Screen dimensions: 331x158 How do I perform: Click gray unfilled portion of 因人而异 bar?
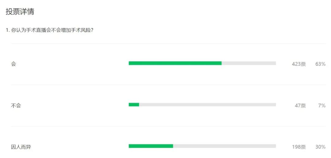click(x=224, y=146)
